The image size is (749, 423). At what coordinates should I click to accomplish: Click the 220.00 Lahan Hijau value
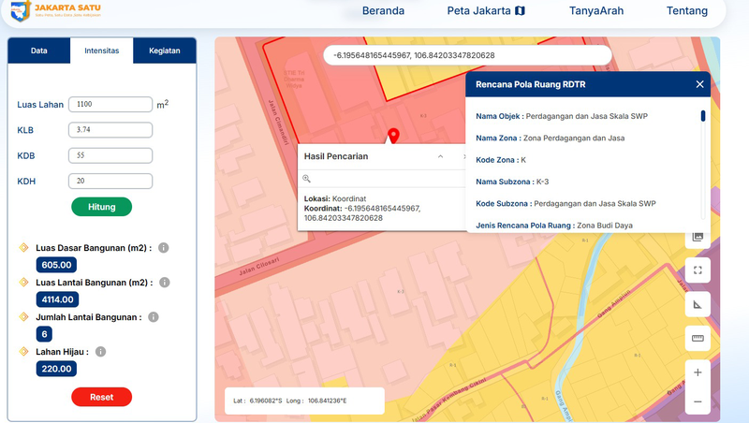point(56,369)
